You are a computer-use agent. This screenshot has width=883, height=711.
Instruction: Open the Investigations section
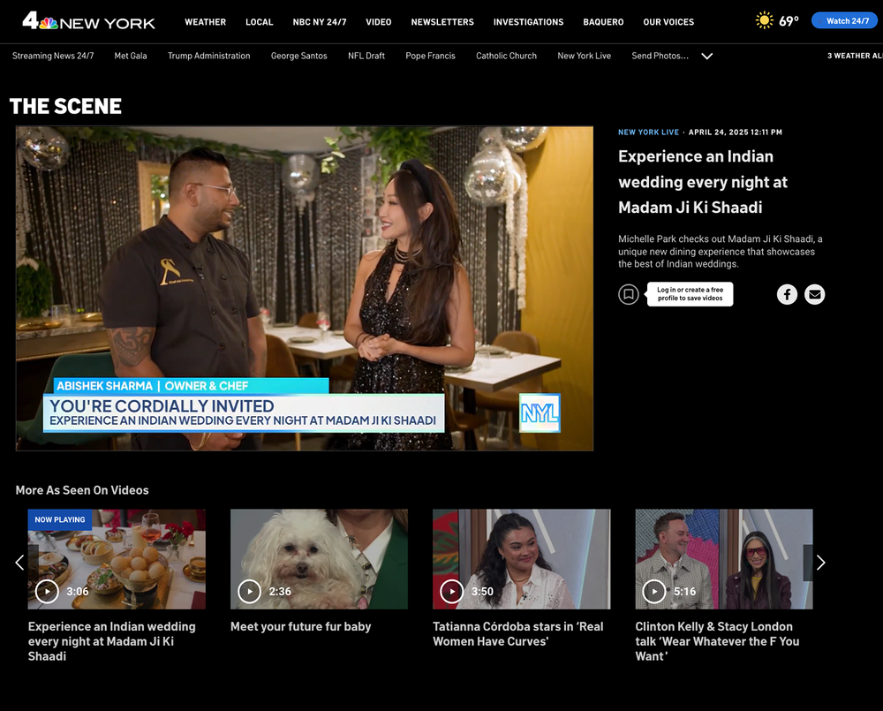click(528, 22)
